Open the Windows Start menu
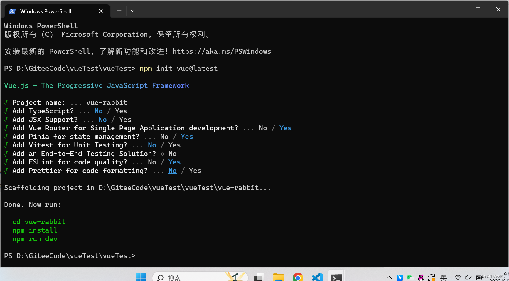This screenshot has height=281, width=509. click(141, 277)
